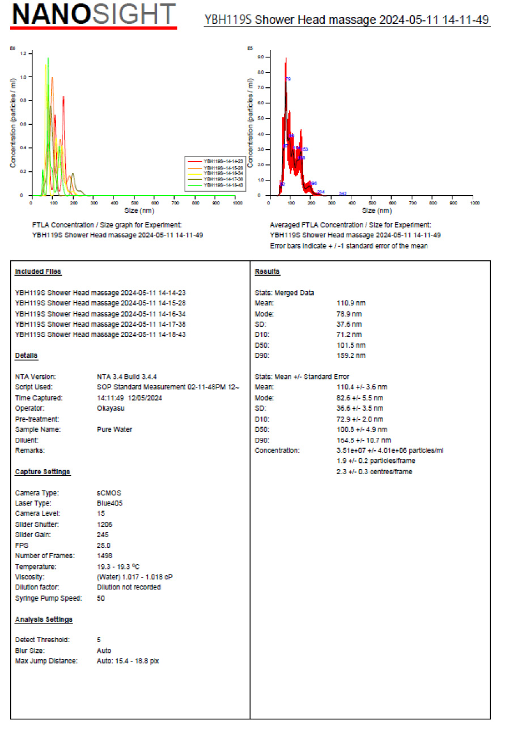Select the mode '82.6 +/- 5.5 nm'

360,398
